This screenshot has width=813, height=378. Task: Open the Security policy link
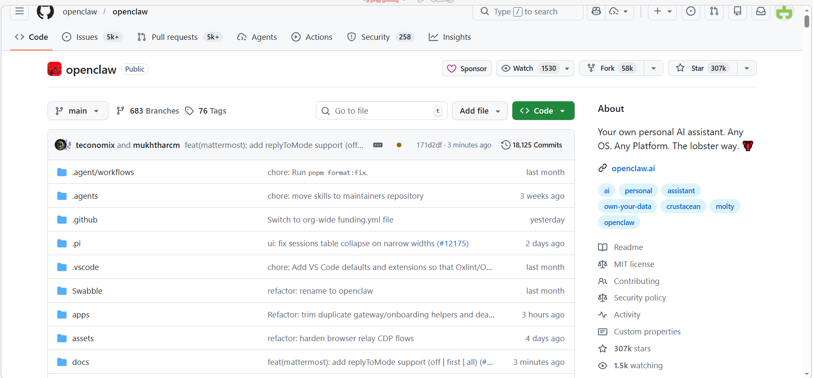[x=640, y=297]
